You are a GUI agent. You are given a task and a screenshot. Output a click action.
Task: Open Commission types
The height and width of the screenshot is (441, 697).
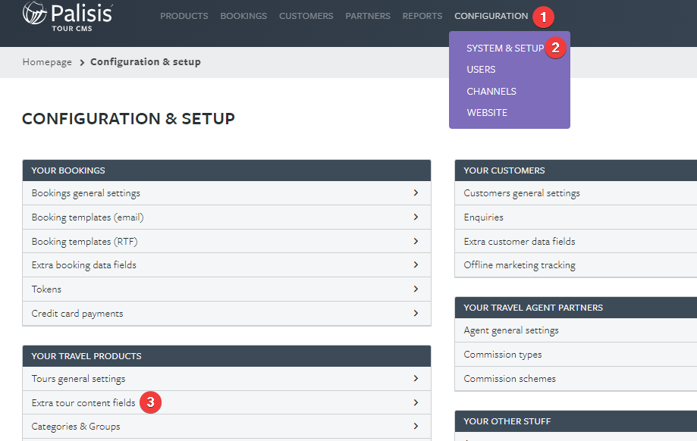coord(576,355)
